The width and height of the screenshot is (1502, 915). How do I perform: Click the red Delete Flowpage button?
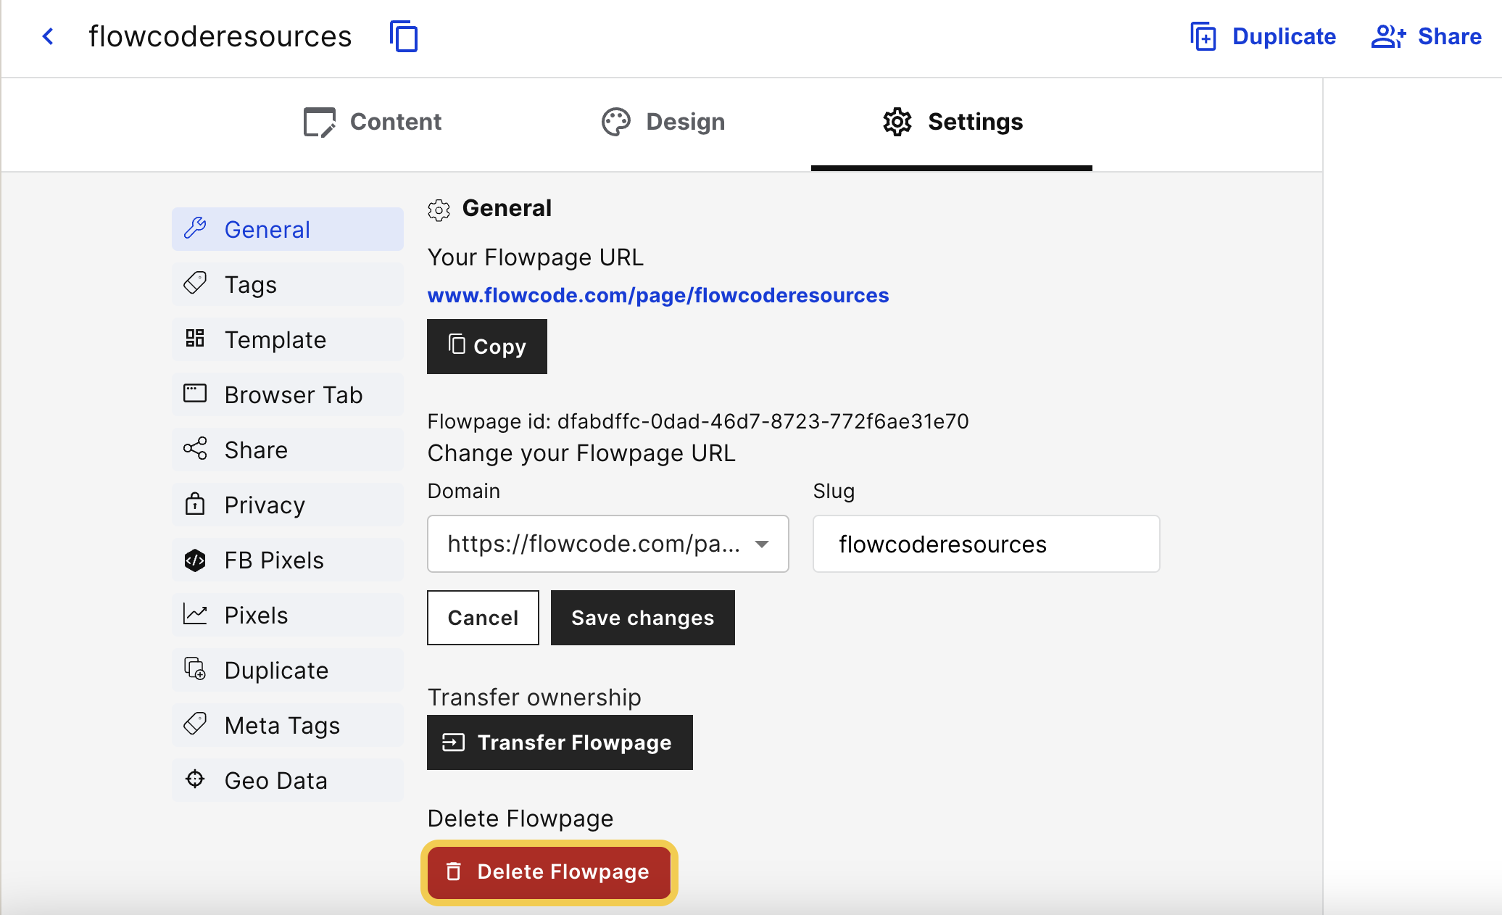pyautogui.click(x=549, y=872)
